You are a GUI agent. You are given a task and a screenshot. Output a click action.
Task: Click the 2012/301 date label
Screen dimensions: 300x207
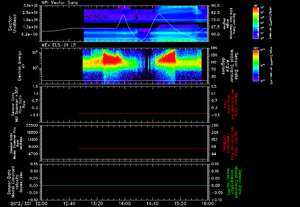tap(21, 203)
